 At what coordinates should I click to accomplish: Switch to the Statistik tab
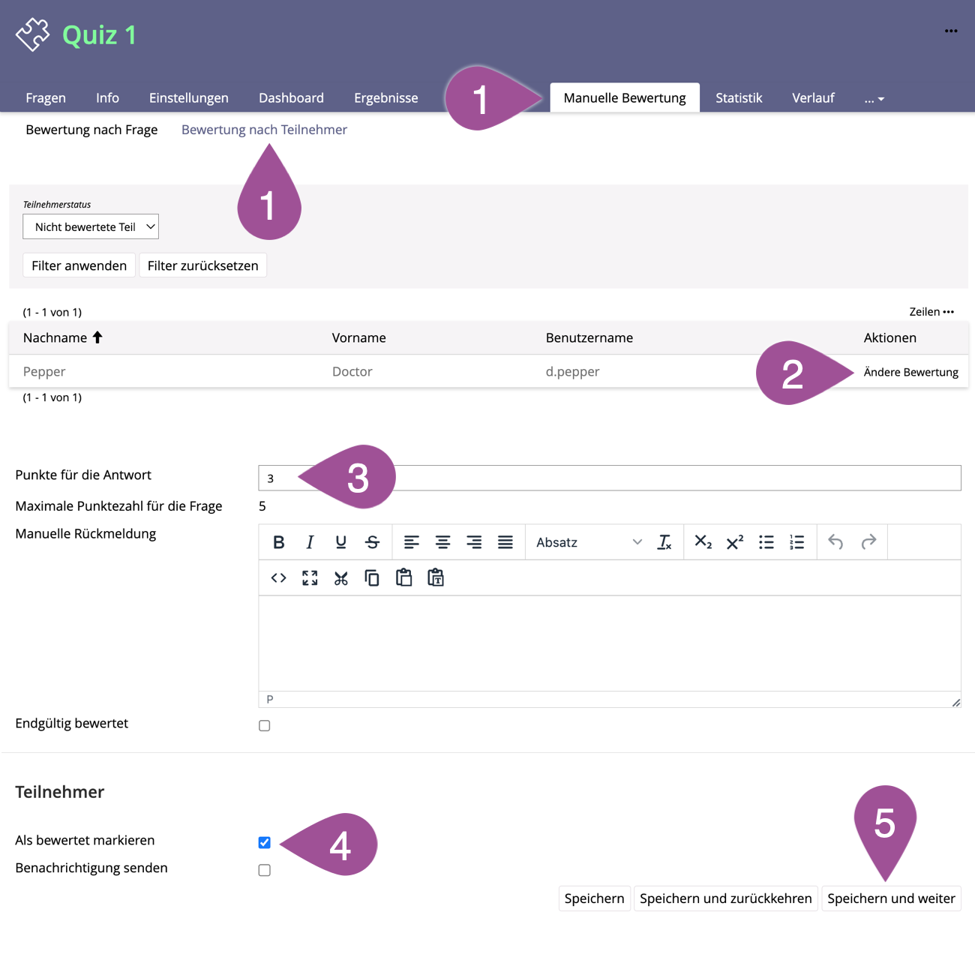tap(738, 98)
